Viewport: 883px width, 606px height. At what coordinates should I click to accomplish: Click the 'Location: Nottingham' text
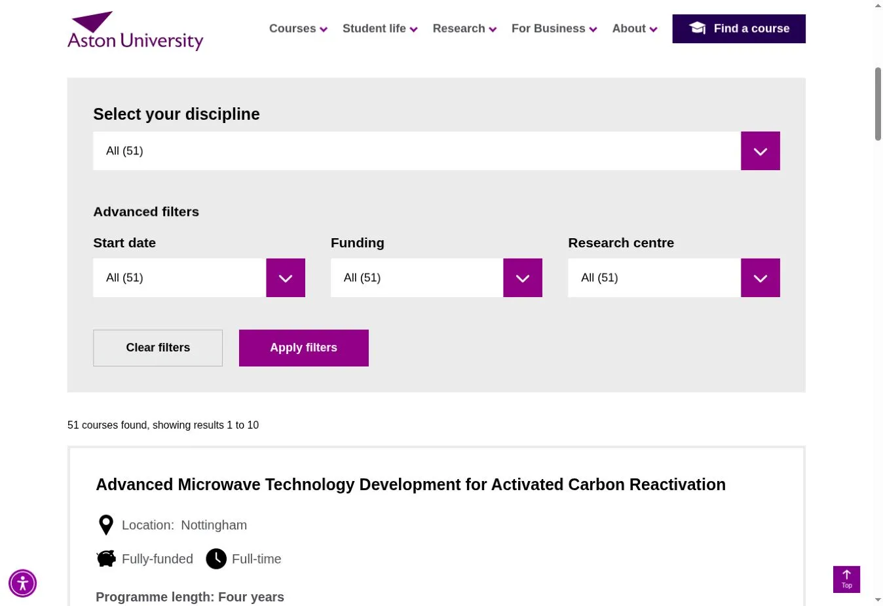click(184, 526)
